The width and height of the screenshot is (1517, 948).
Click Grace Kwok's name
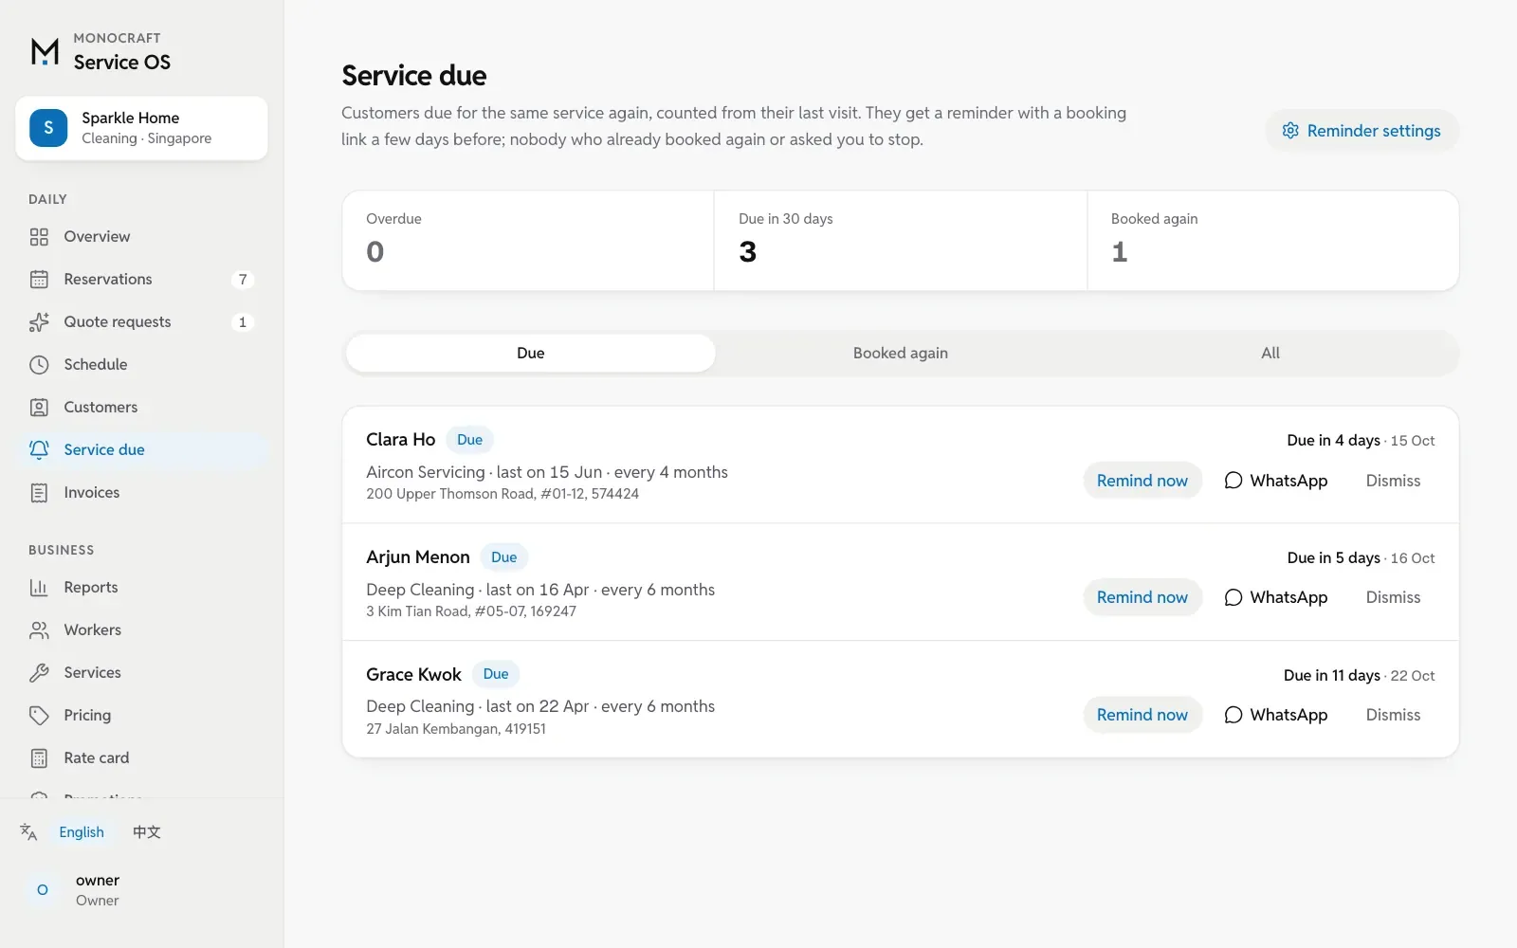pyautogui.click(x=414, y=674)
